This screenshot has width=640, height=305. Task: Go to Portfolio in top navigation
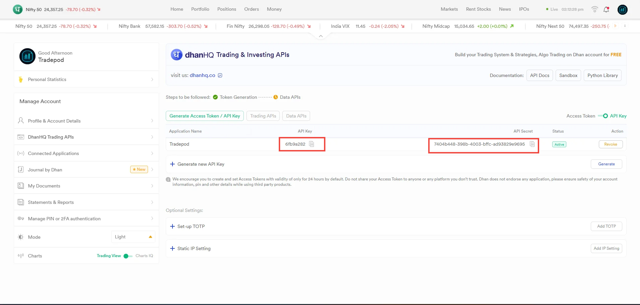pos(200,9)
